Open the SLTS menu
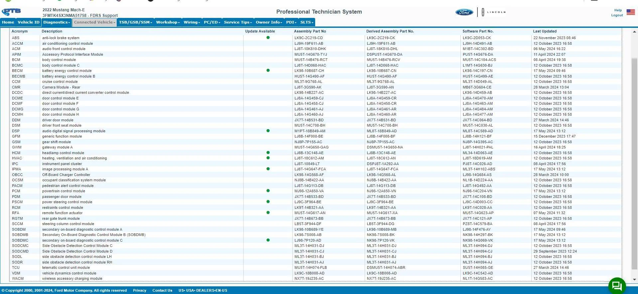Screen dimensions: 638x294 [307, 22]
